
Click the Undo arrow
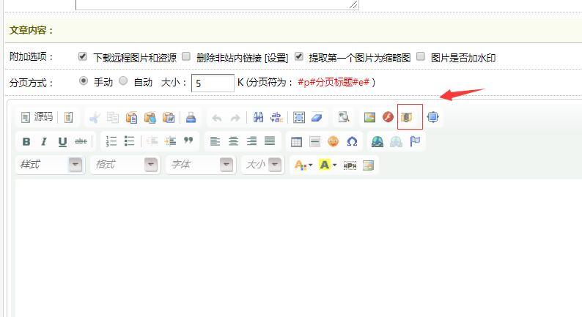(217, 118)
